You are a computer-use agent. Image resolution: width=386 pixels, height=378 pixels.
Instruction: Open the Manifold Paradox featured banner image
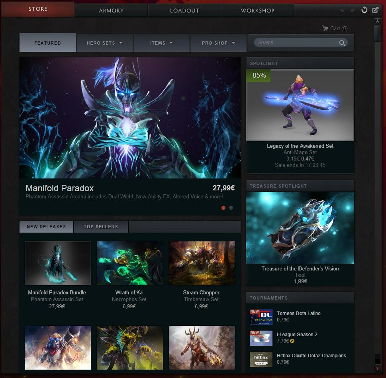click(130, 118)
